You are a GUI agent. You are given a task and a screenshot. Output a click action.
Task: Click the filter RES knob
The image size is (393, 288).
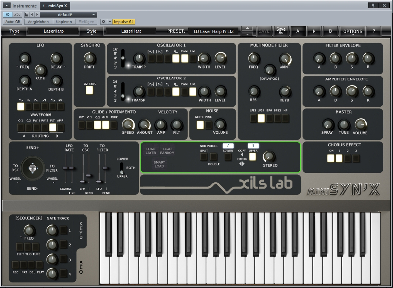(x=253, y=92)
